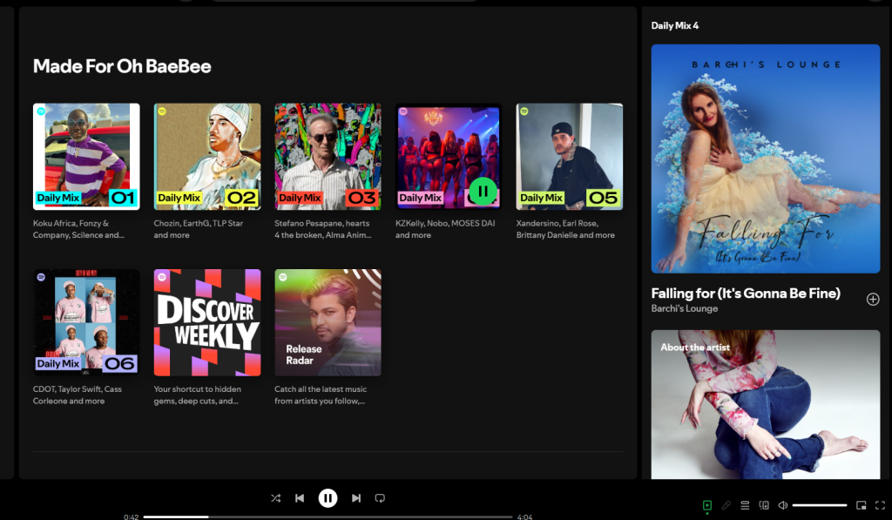Toggle the green Now Playing view icon
Screen dimensions: 892x520
[707, 505]
